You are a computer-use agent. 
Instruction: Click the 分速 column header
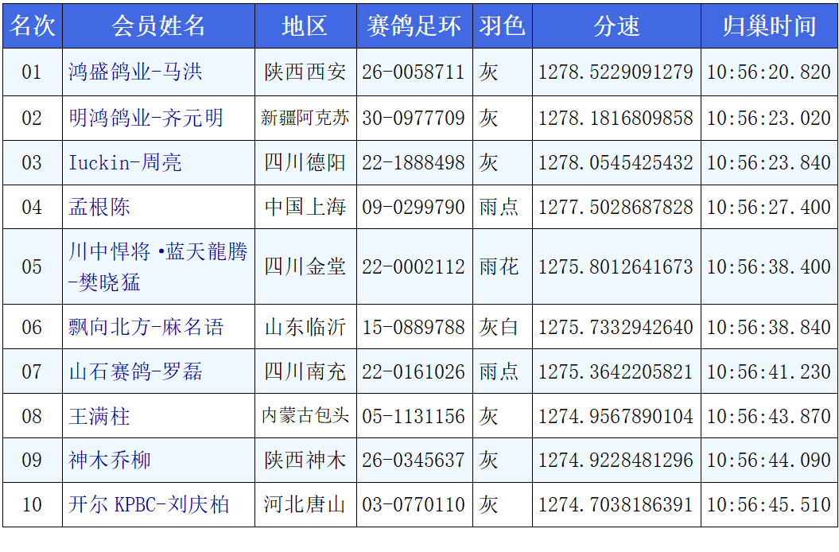(616, 26)
